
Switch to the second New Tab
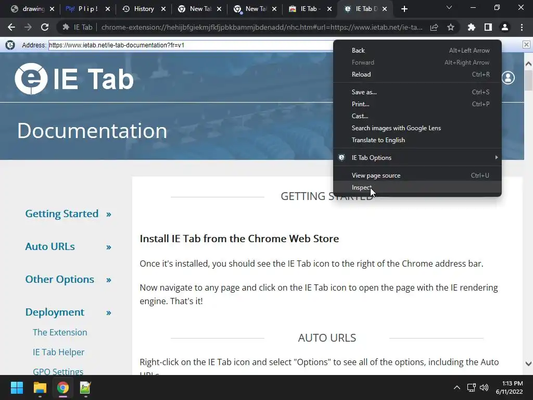(254, 9)
